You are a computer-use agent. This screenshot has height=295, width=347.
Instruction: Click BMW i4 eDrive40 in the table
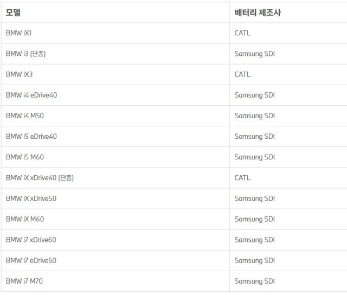coord(31,95)
